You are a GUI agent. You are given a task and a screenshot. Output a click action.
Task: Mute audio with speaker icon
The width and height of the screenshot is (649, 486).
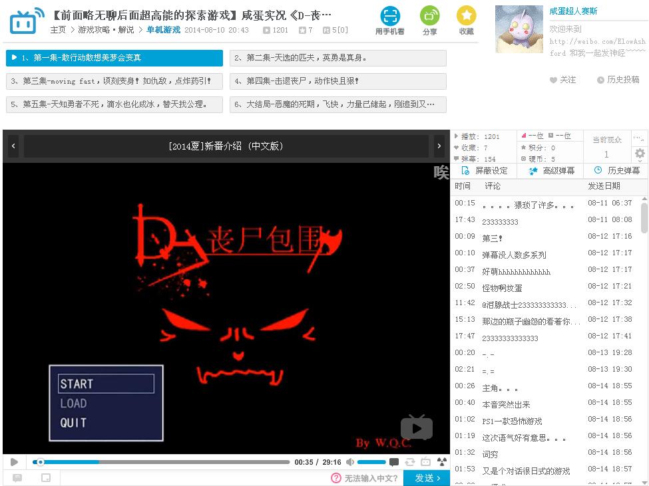tap(350, 462)
